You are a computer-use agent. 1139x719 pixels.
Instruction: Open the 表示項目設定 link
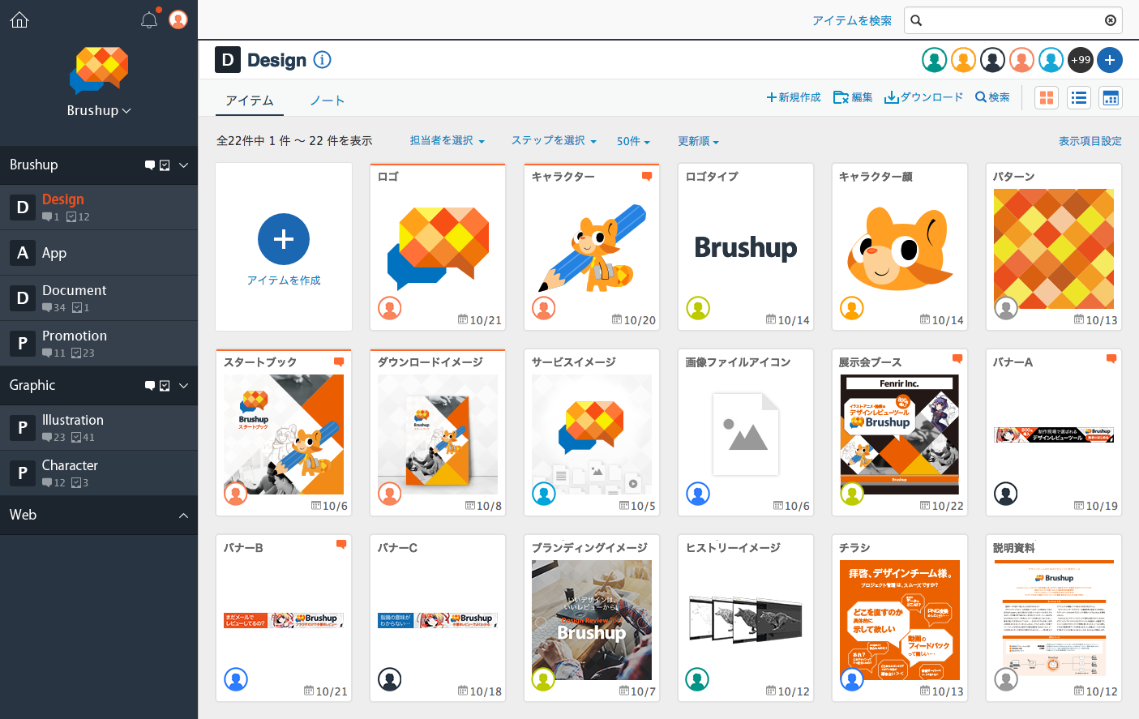click(x=1090, y=141)
